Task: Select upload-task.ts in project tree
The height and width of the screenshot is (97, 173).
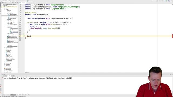Action: 12,18
